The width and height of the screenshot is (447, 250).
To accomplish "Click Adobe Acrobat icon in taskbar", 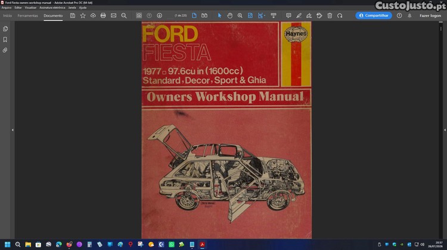I will click(x=202, y=244).
